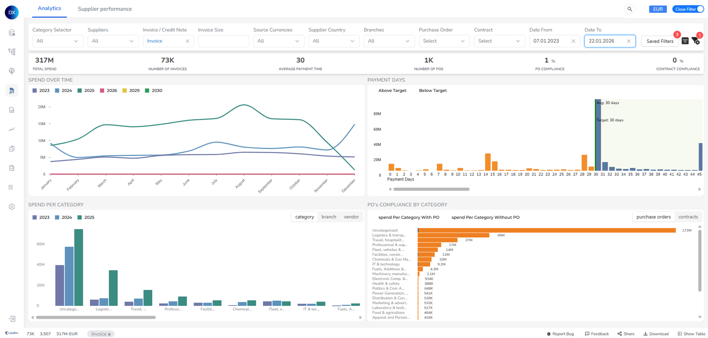
Task: Click the search magnifier icon in the top bar
Action: click(630, 9)
